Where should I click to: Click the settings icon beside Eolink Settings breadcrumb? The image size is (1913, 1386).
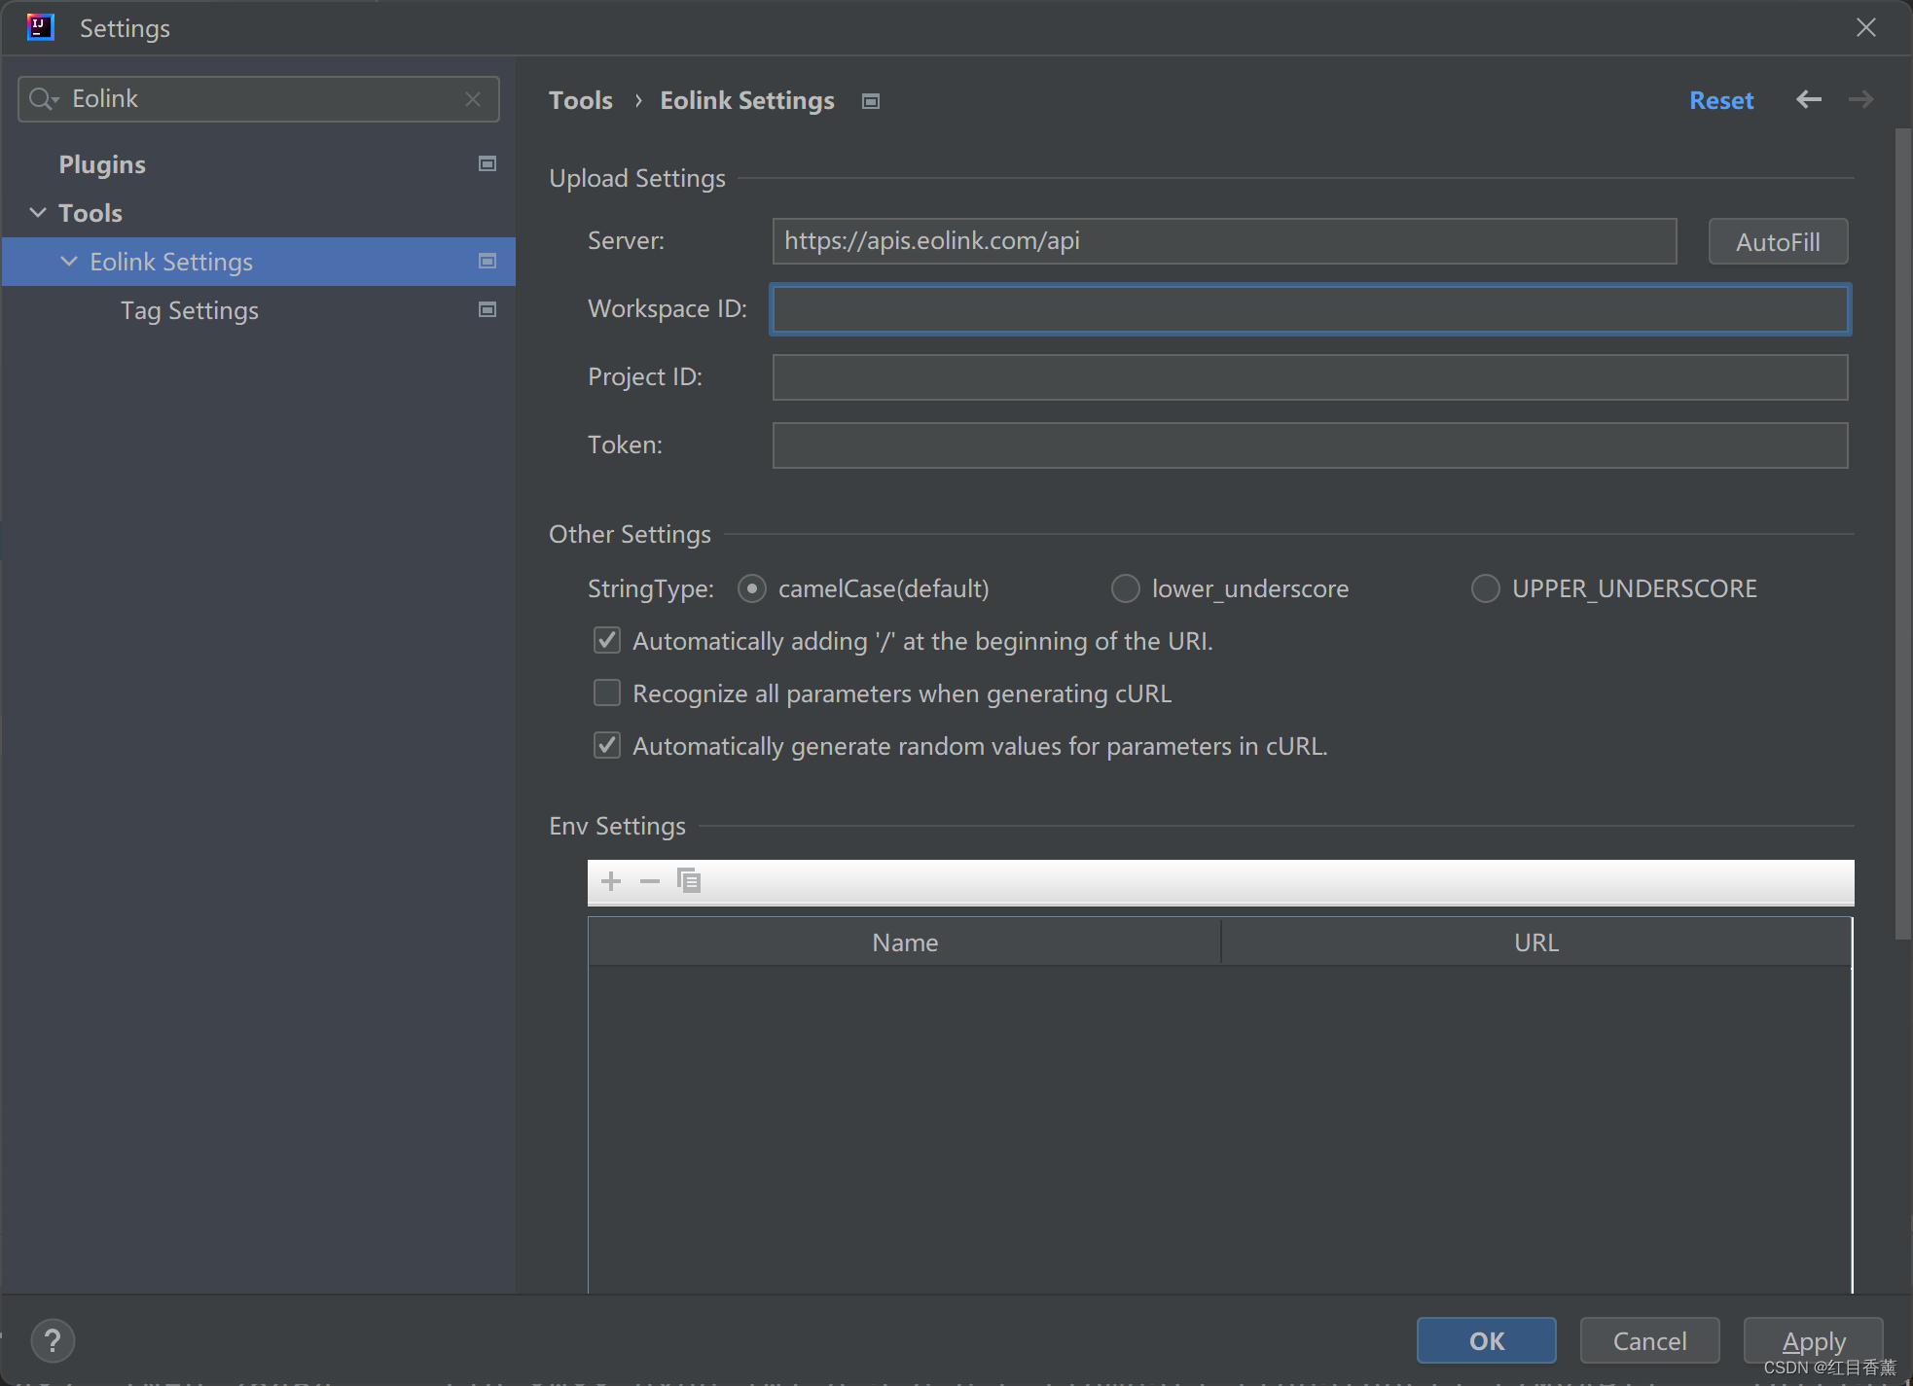point(870,100)
